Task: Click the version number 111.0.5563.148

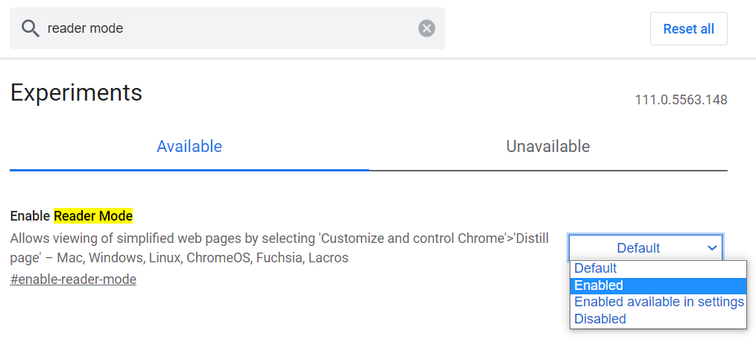Action: click(x=681, y=100)
